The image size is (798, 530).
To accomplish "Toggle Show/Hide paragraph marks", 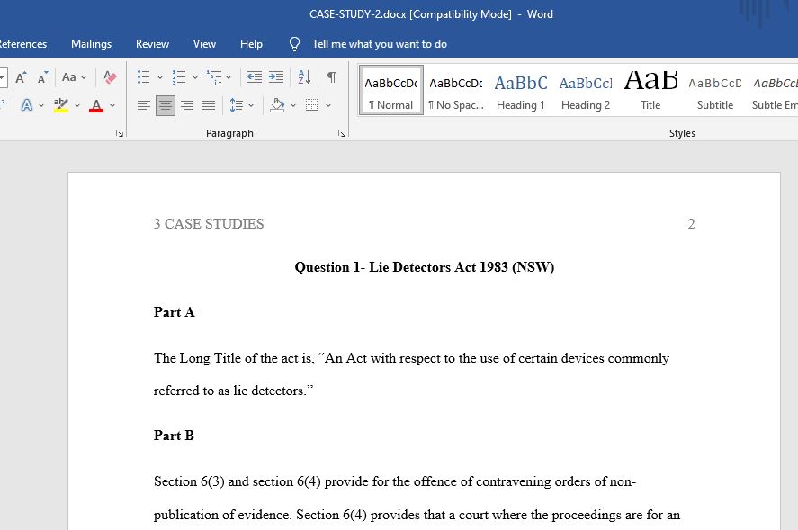I will coord(332,77).
